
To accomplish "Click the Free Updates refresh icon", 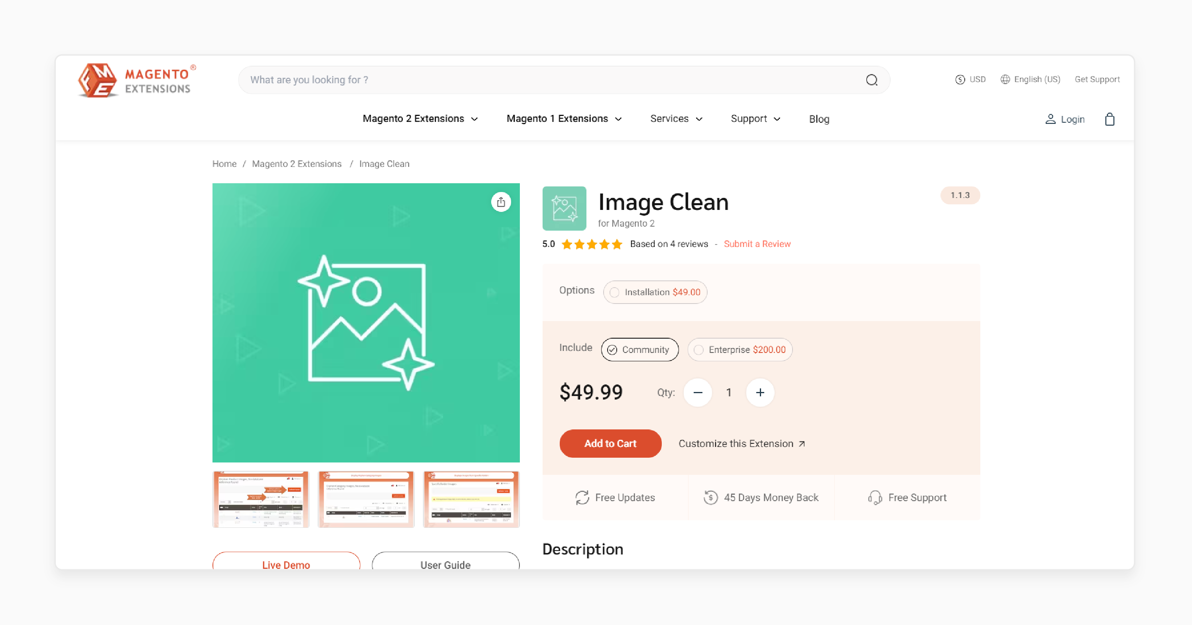I will pyautogui.click(x=582, y=498).
